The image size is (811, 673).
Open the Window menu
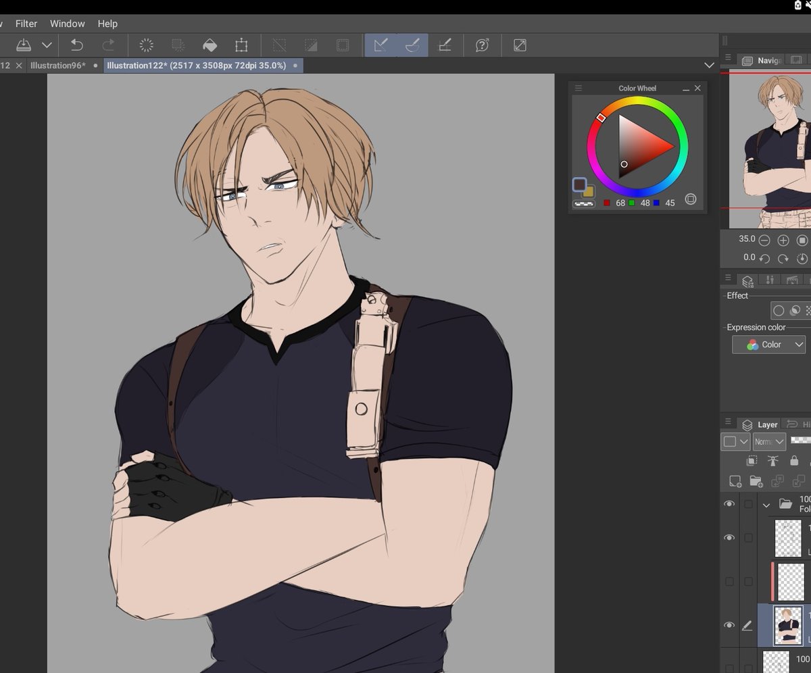click(x=68, y=24)
